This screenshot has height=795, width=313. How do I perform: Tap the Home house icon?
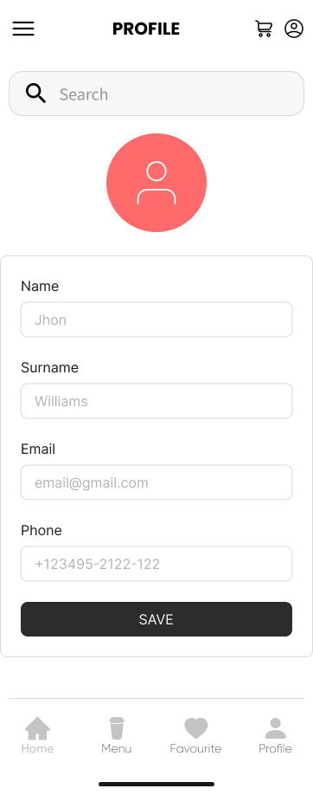[x=37, y=728]
